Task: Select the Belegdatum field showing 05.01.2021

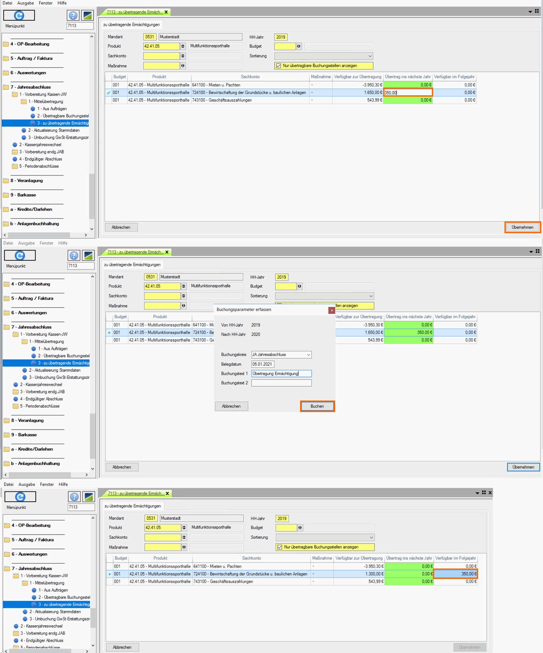Action: (263, 364)
